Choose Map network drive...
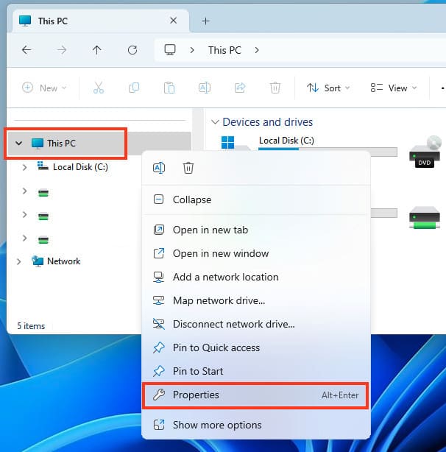 tap(255, 300)
